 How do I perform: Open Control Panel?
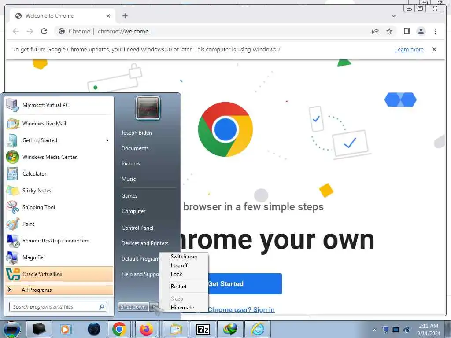[x=137, y=228]
